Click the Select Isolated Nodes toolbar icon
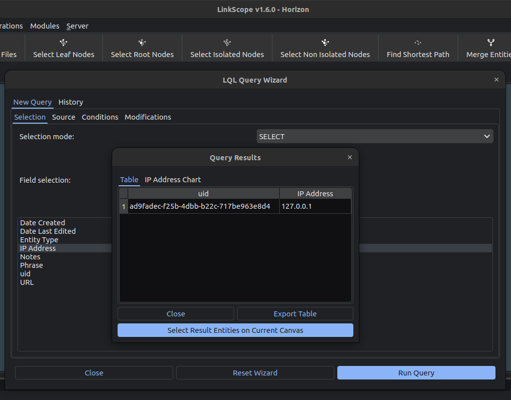The image size is (511, 400). [x=227, y=43]
